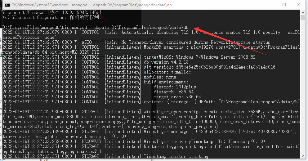
Task: Minimize the cmd.exe window
Action: pos(270,5)
